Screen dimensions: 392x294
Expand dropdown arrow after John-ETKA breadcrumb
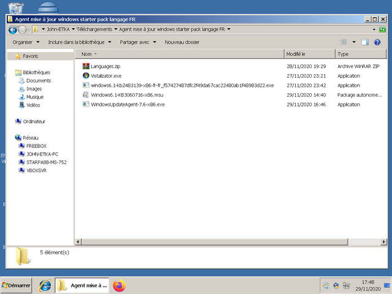coord(73,29)
